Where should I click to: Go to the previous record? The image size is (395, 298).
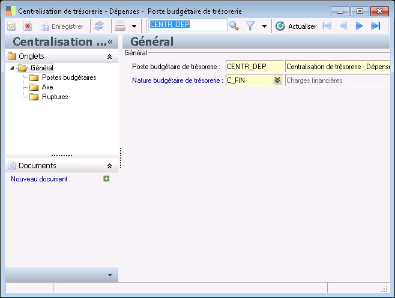pyautogui.click(x=343, y=26)
